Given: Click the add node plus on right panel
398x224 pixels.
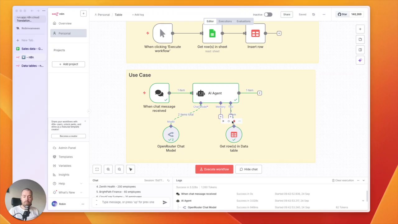Looking at the screenshot, I should tap(360, 29).
